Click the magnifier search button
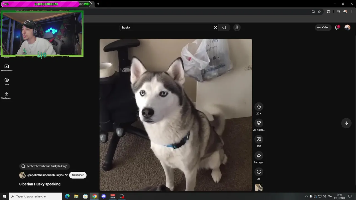 224,27
